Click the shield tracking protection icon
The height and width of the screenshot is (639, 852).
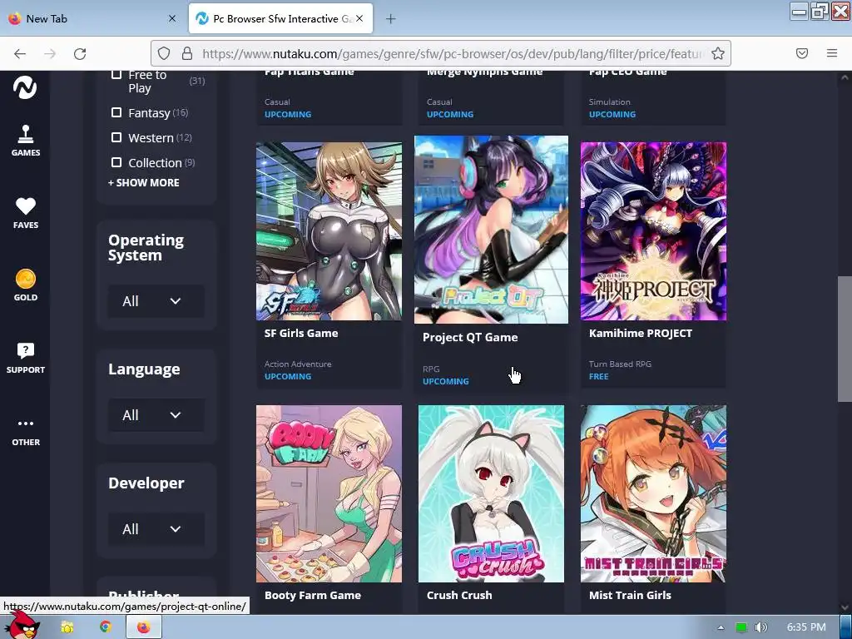click(164, 53)
